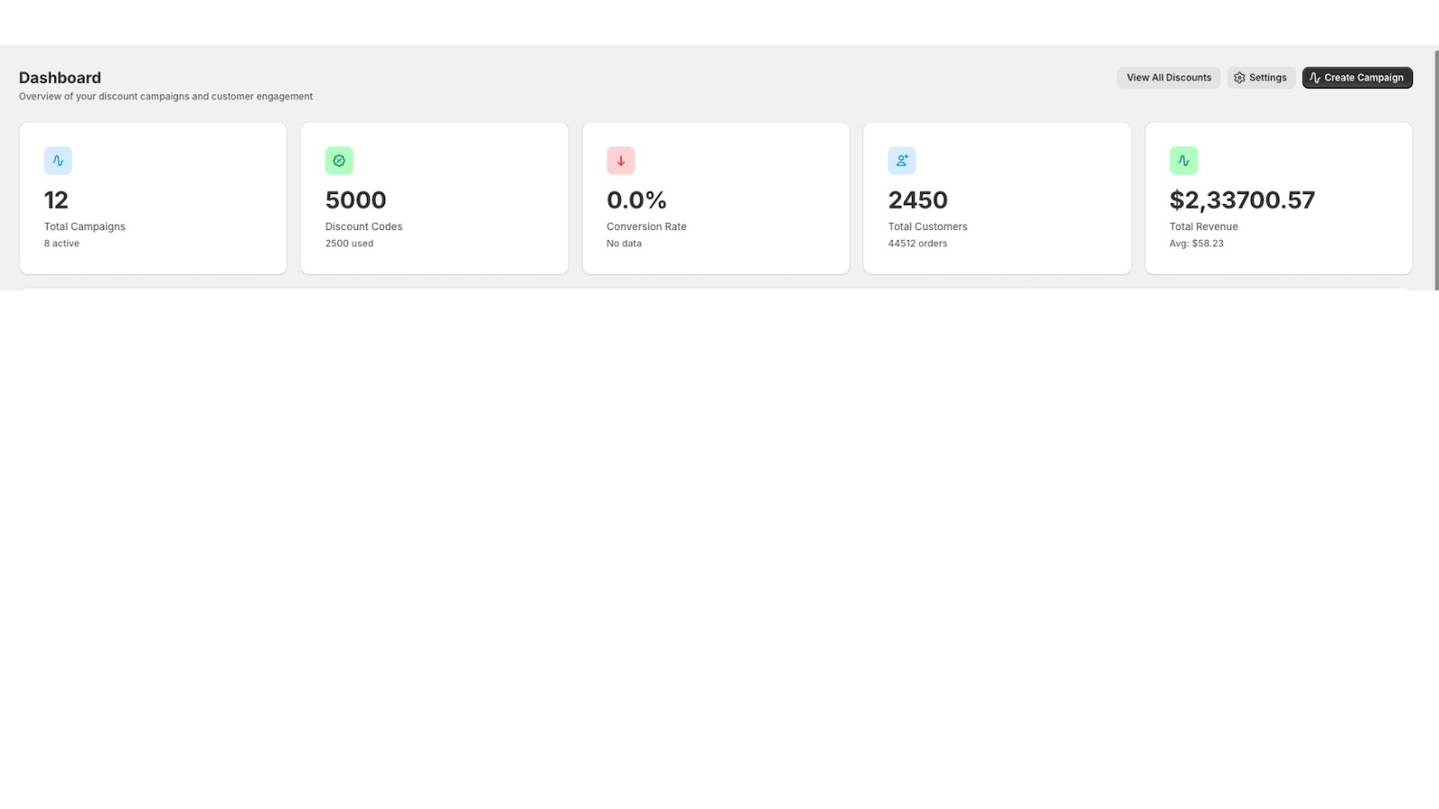Click the Total Campaigns activity icon
Image resolution: width=1439 pixels, height=809 pixels.
point(58,161)
